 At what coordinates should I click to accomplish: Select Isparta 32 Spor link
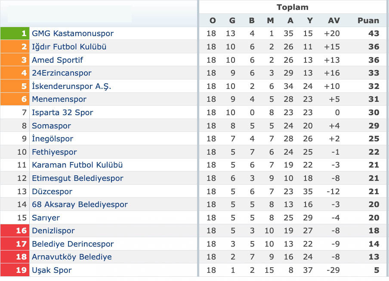coord(62,113)
